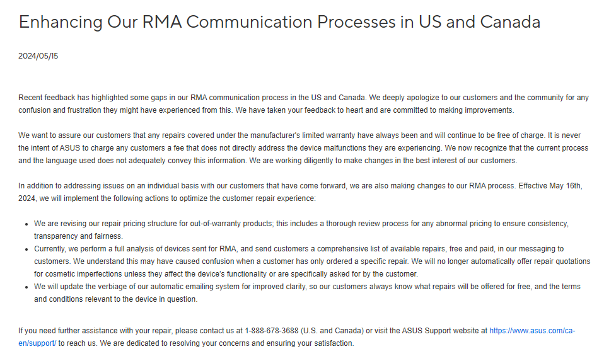Click the article title heading

279,22
